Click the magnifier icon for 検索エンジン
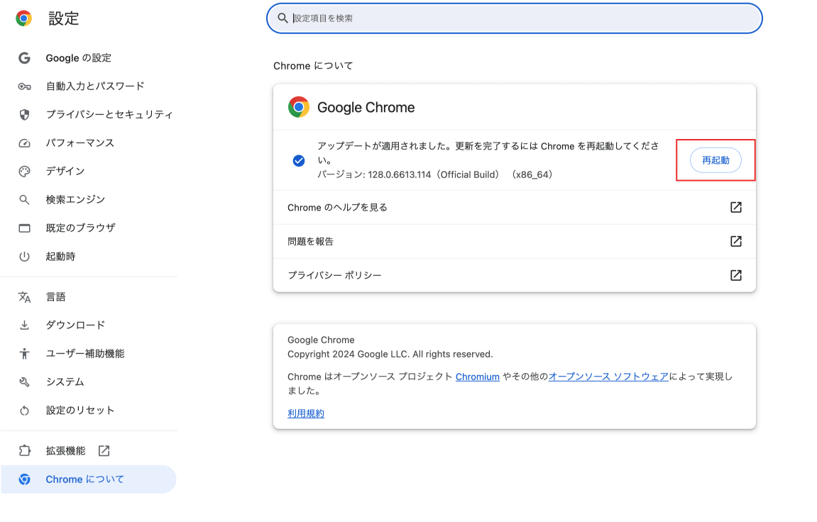The height and width of the screenshot is (522, 817). pyautogui.click(x=24, y=200)
